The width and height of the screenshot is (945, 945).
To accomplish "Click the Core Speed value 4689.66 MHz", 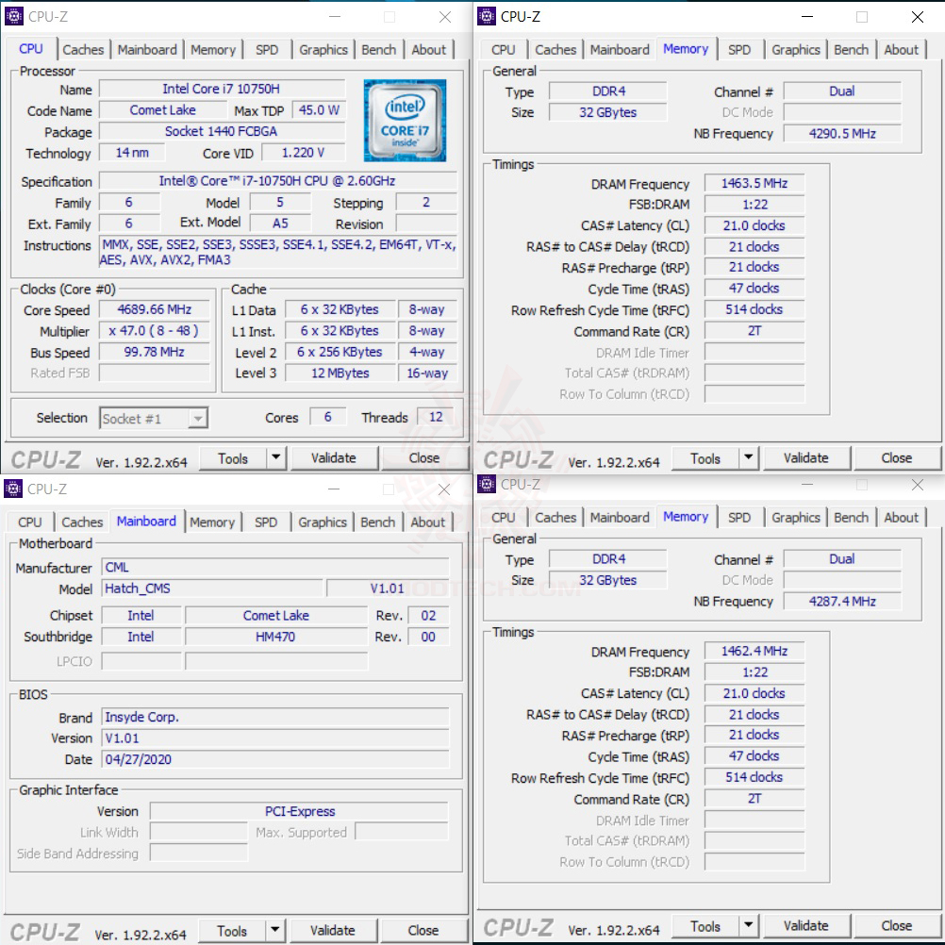I will [155, 309].
